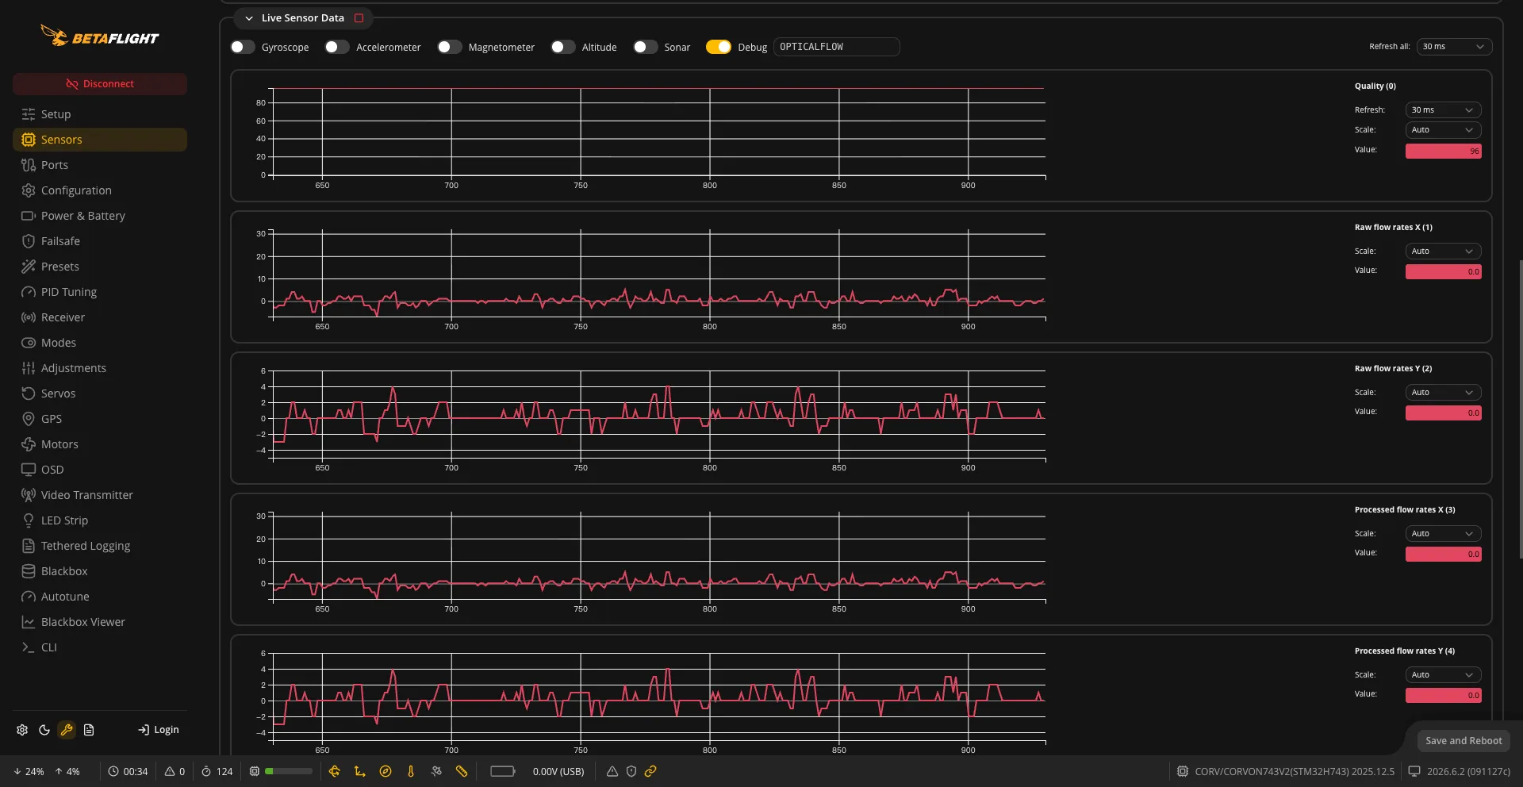Click the CPU load progress bar
Screen dimensions: 1523x787
[x=289, y=771]
